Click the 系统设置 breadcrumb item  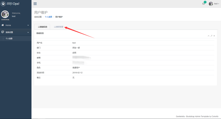(38, 17)
